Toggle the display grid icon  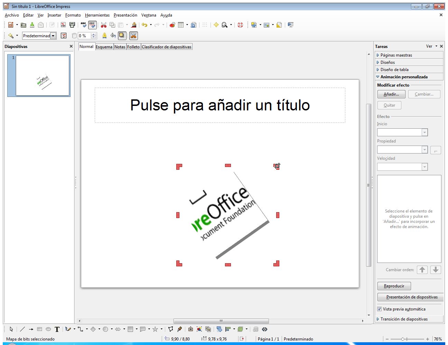coord(205,25)
